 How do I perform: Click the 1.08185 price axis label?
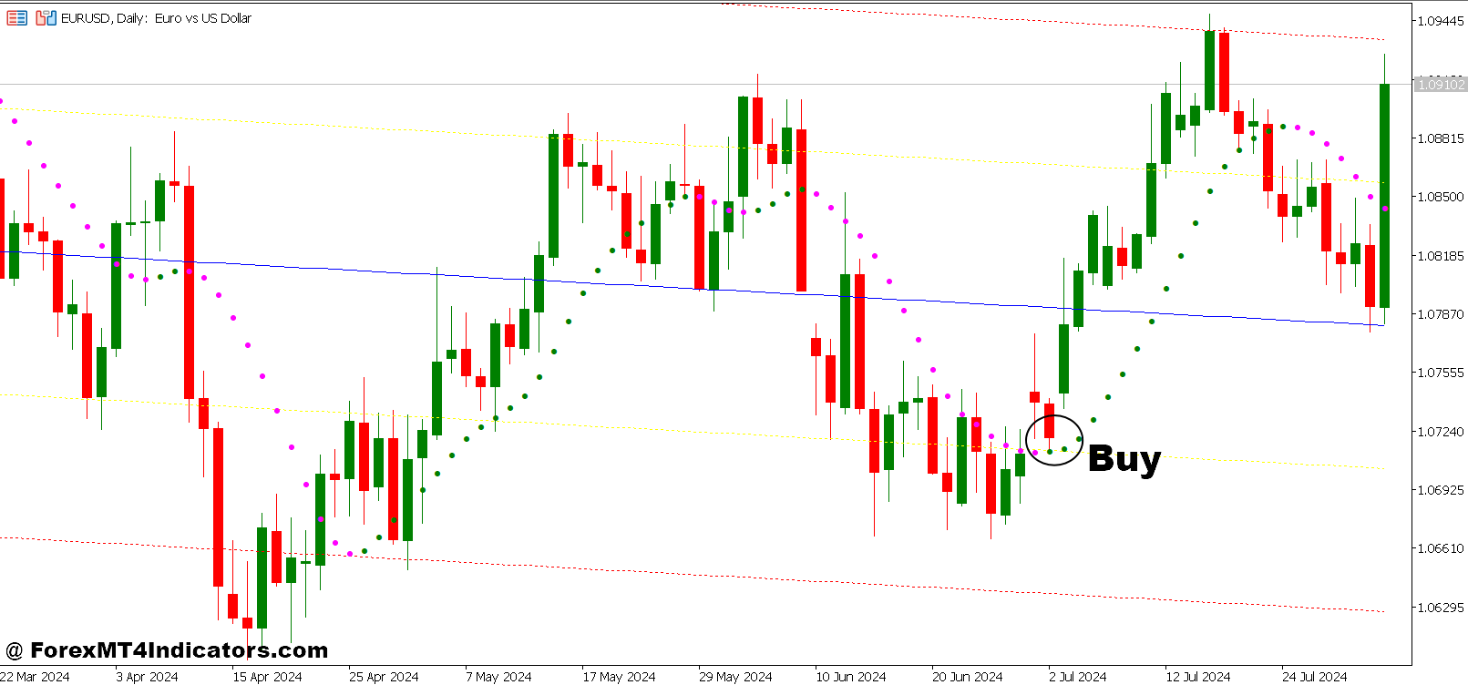point(1441,256)
